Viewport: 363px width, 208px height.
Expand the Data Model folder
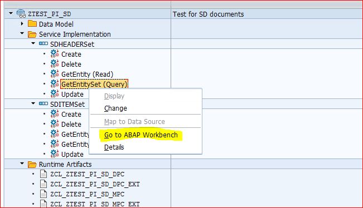tap(22, 23)
